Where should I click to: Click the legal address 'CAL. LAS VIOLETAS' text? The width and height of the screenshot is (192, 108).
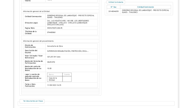tap(68, 23)
